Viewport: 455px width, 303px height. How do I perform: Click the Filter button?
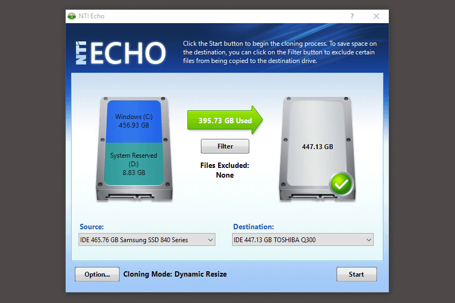225,146
